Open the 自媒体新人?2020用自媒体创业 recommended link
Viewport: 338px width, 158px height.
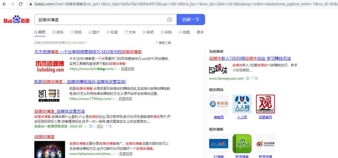(250, 58)
